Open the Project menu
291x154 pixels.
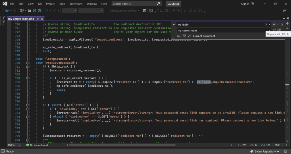[x=50, y=4]
